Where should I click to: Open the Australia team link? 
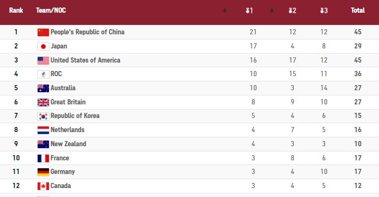(x=63, y=88)
